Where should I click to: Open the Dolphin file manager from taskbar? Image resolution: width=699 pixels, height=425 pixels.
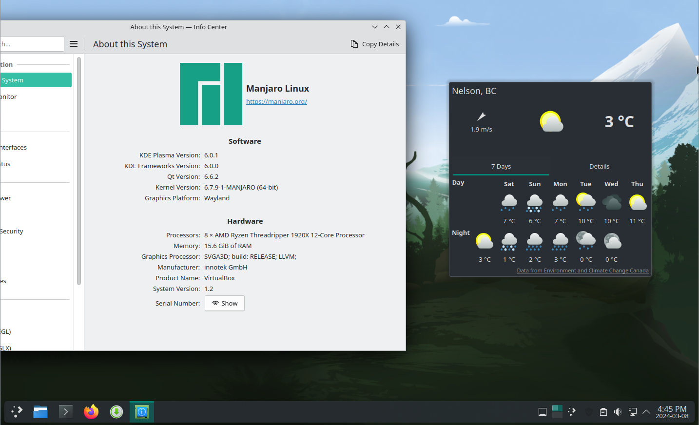[x=40, y=412]
